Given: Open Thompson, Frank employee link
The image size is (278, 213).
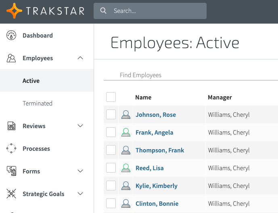Looking at the screenshot, I should tap(160, 150).
